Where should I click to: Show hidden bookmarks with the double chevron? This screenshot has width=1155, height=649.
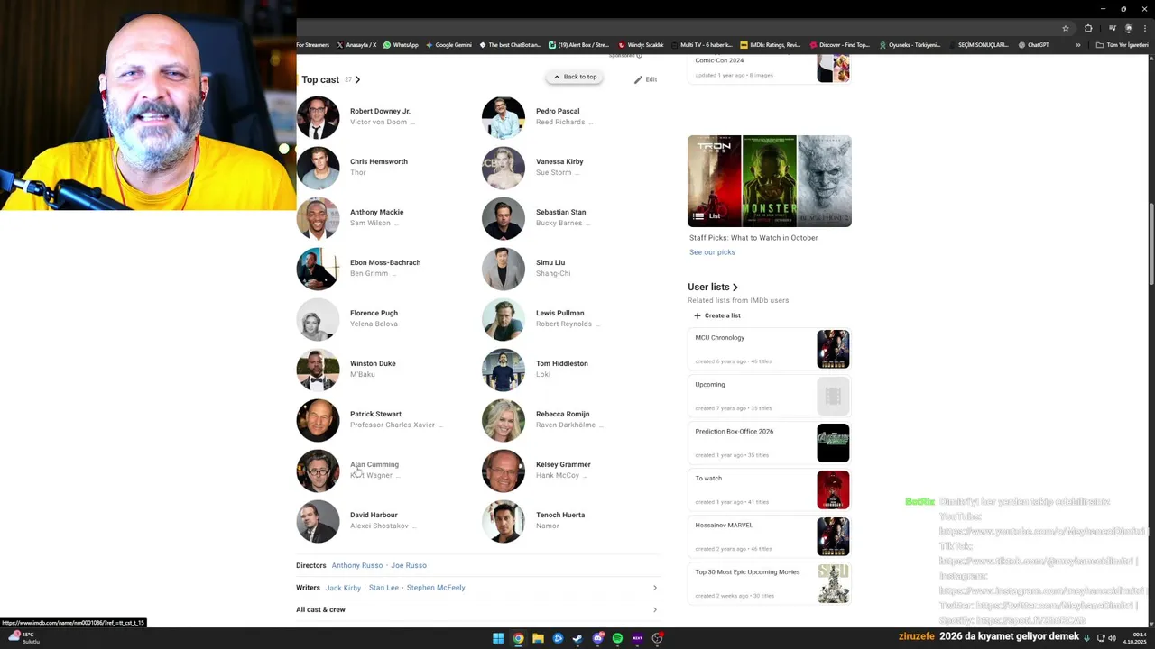pos(1077,45)
